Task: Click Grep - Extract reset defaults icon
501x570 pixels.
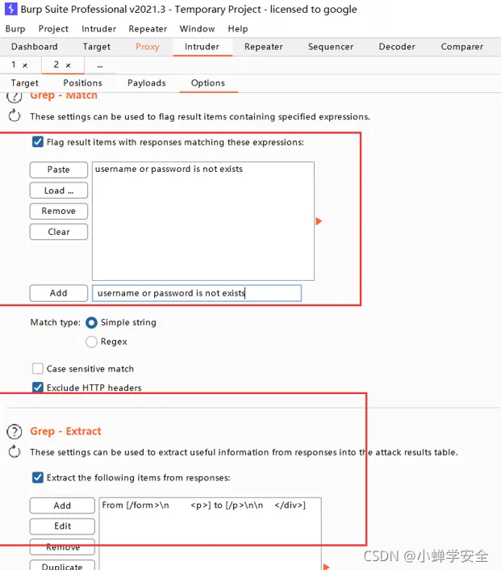Action: pos(15,452)
